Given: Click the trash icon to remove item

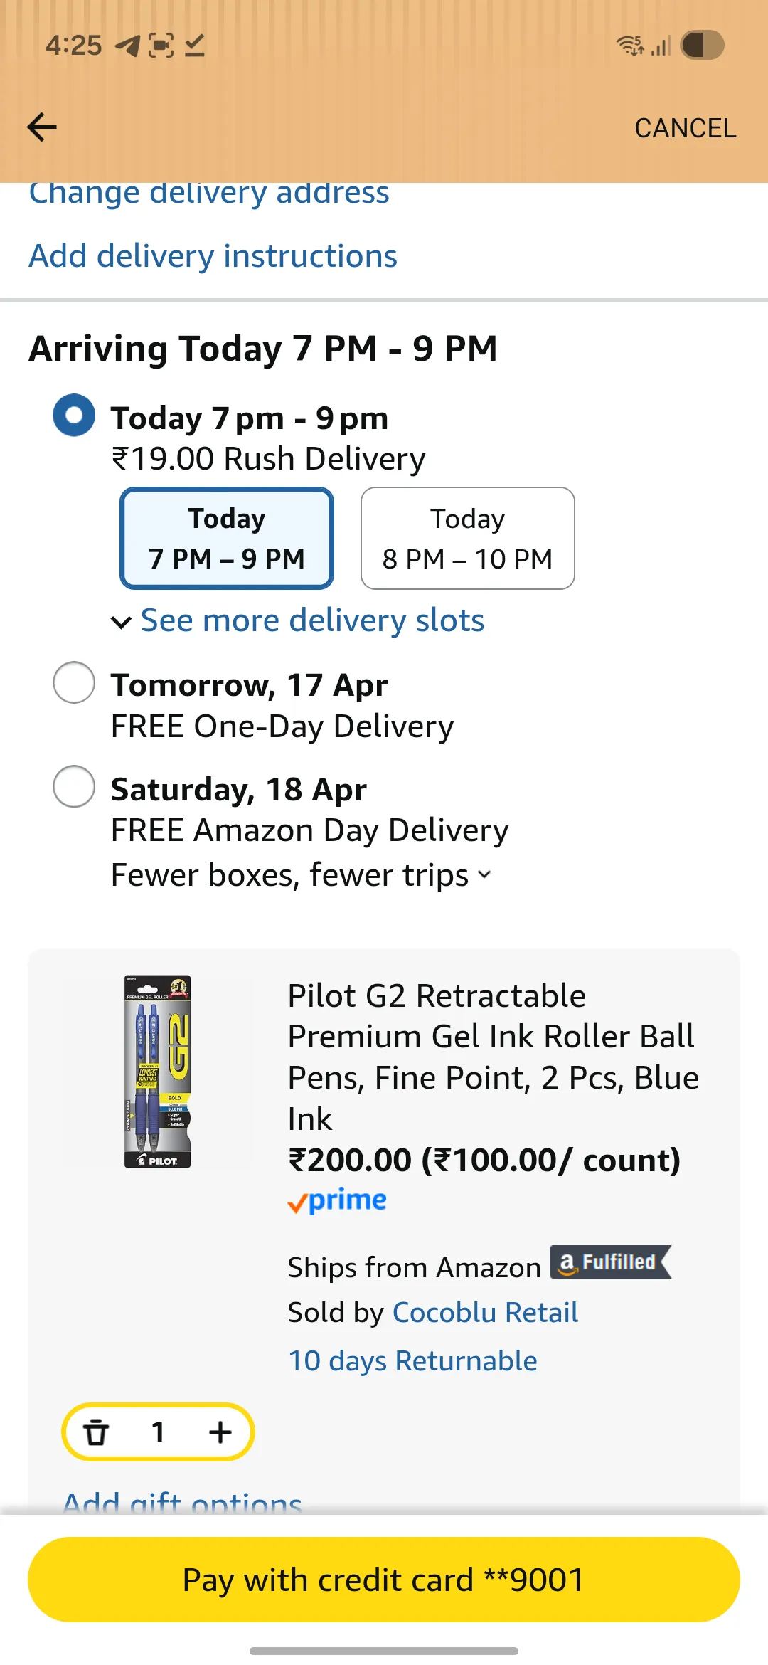Looking at the screenshot, I should pyautogui.click(x=96, y=1432).
